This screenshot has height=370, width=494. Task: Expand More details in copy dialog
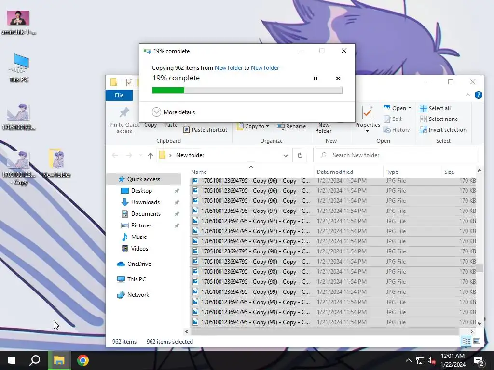tap(174, 112)
